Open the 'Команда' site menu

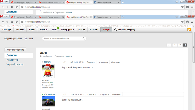[7, 30]
